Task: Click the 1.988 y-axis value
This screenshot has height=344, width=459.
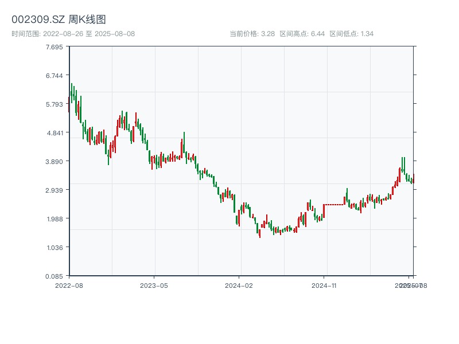Action: (55, 219)
